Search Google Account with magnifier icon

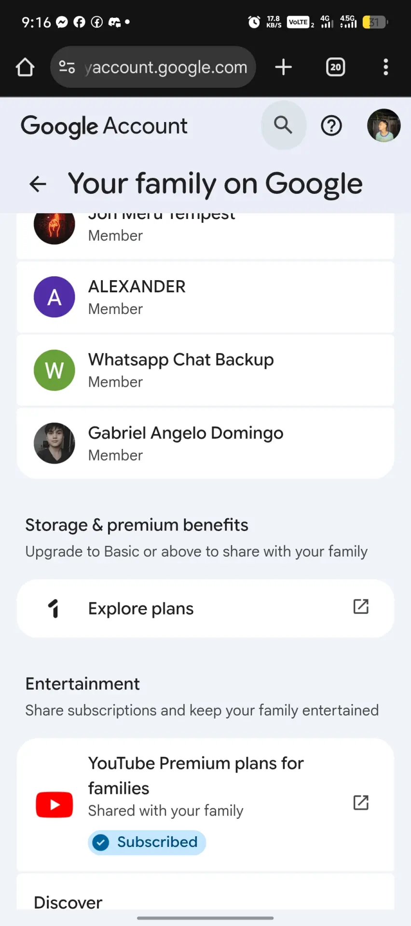click(284, 125)
